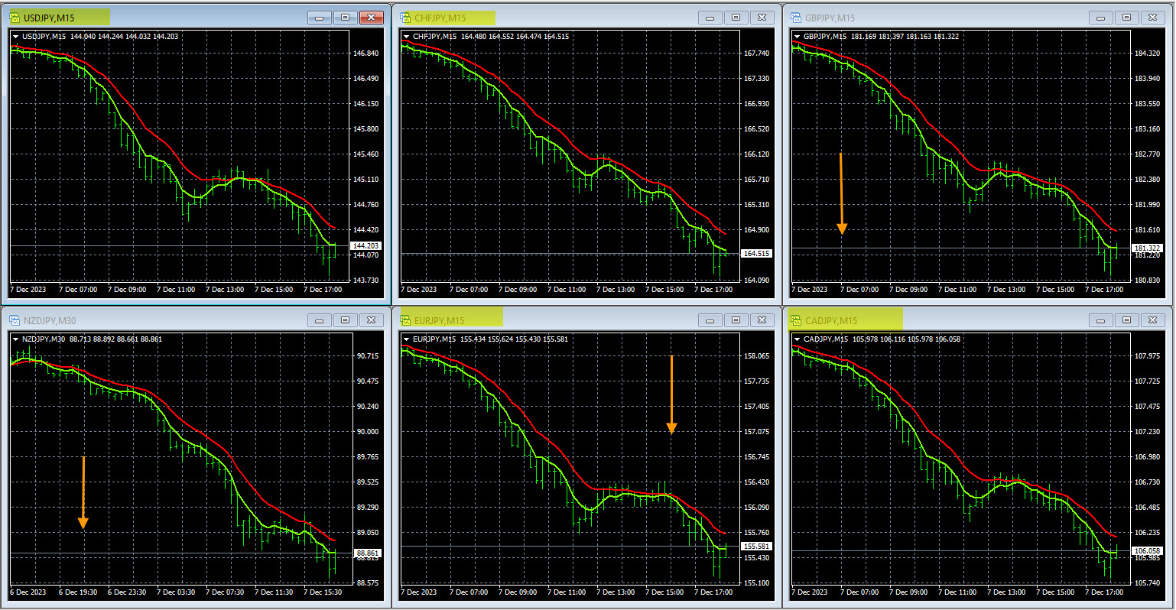
Task: Click the 155.581 price label on EURJPY
Action: point(756,547)
